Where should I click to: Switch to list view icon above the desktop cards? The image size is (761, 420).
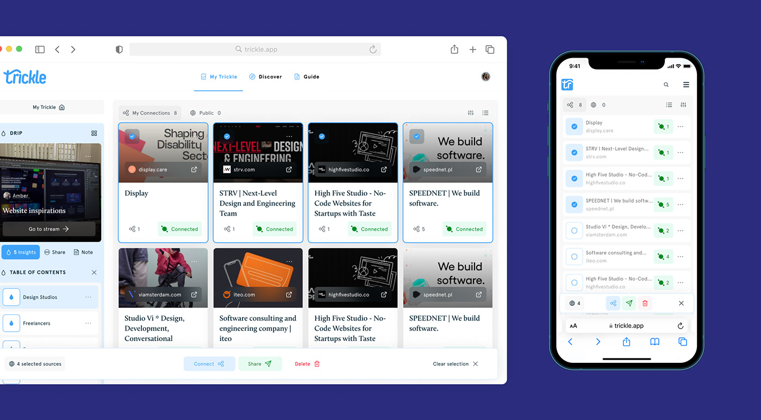(485, 113)
